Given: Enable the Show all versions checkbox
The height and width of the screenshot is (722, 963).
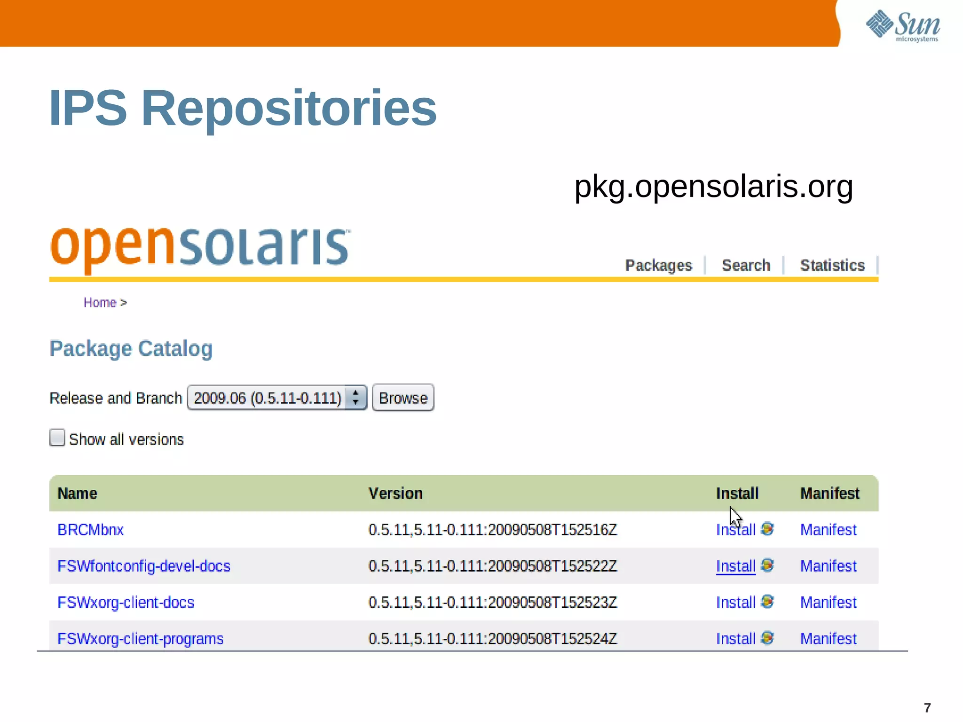Looking at the screenshot, I should (57, 438).
